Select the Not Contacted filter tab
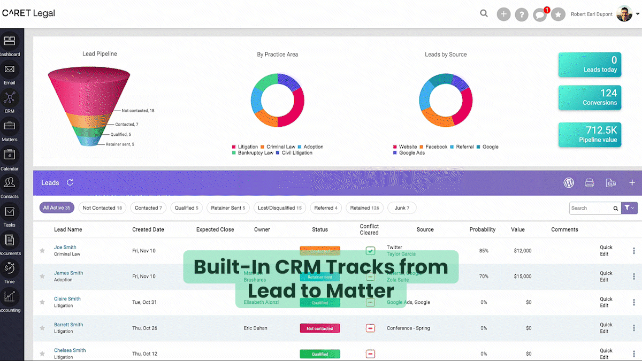The image size is (642, 361). pyautogui.click(x=102, y=208)
